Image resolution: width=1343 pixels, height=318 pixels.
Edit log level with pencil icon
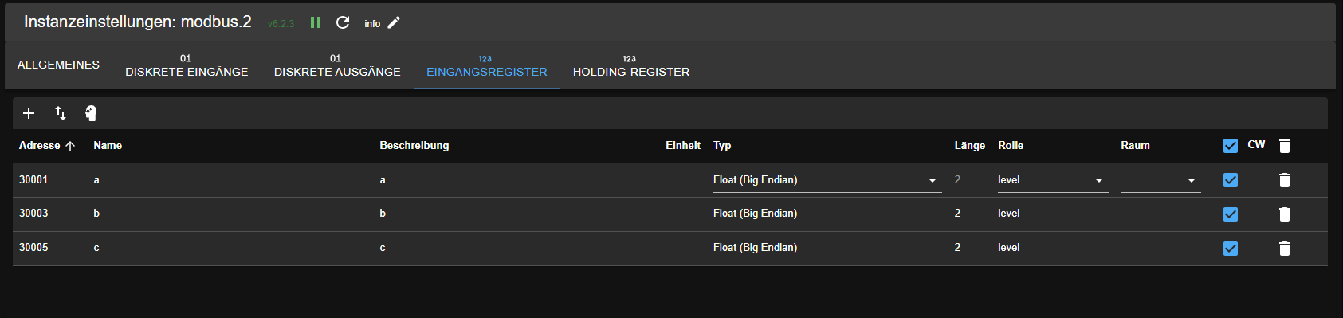coord(394,22)
